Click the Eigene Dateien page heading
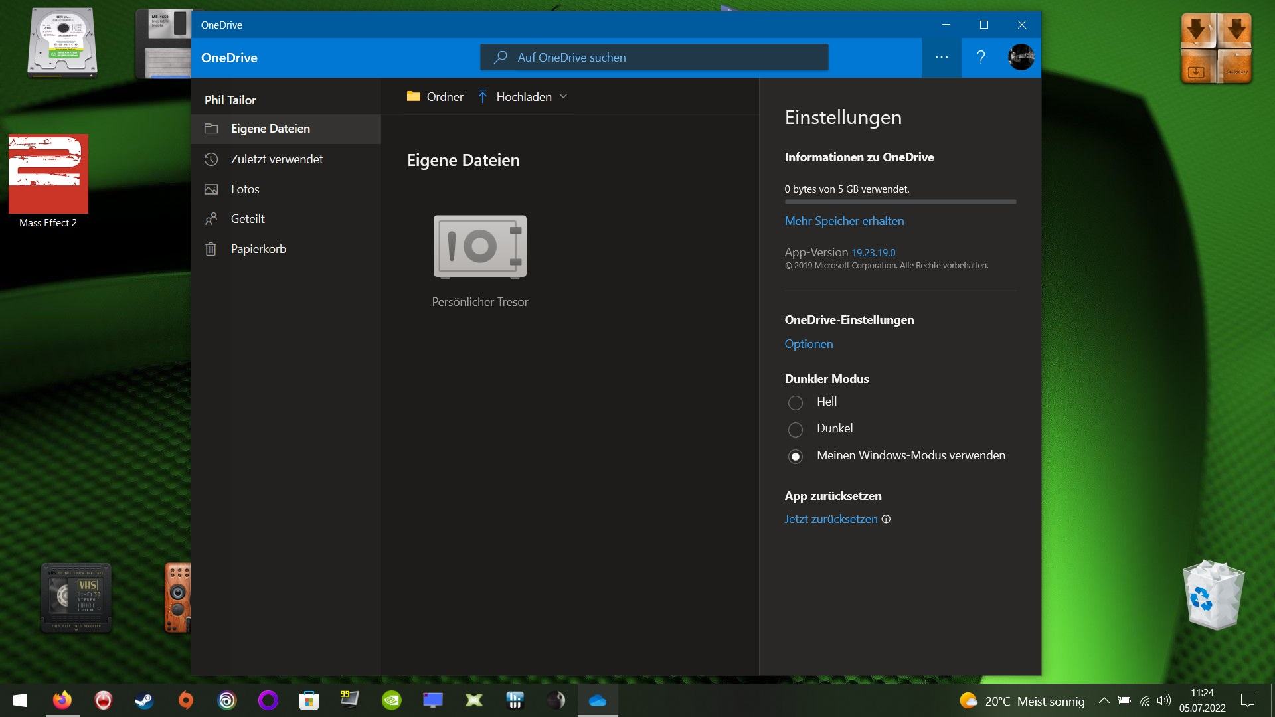The width and height of the screenshot is (1275, 717). (463, 161)
